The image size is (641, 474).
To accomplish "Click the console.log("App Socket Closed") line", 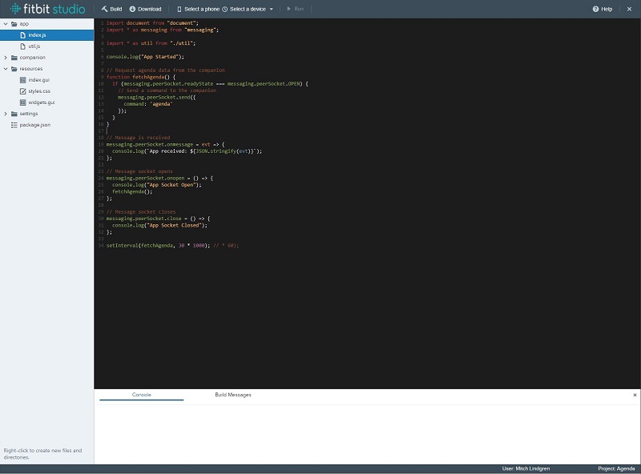I will (x=159, y=225).
